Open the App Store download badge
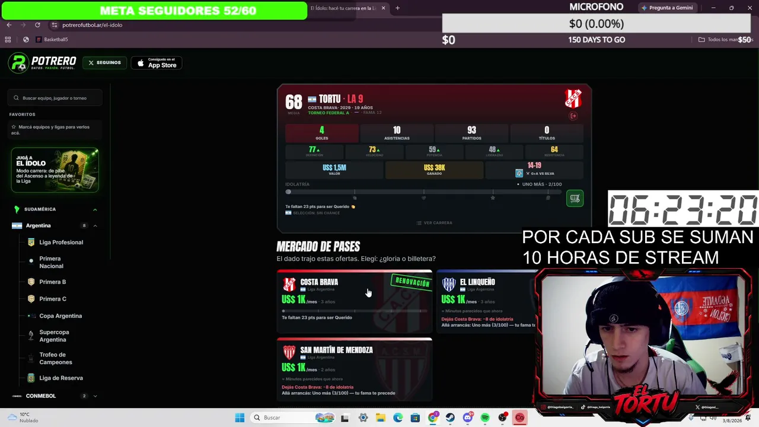The width and height of the screenshot is (759, 427). pyautogui.click(x=157, y=62)
